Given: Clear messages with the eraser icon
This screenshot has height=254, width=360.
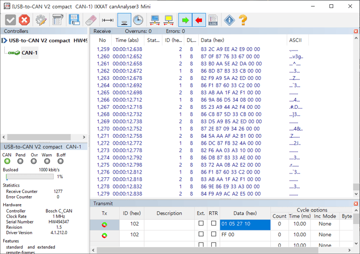Looking at the screenshot, I should pyautogui.click(x=90, y=20).
